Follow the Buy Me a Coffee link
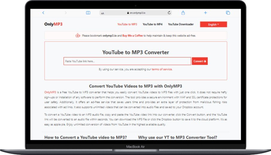 133,36
